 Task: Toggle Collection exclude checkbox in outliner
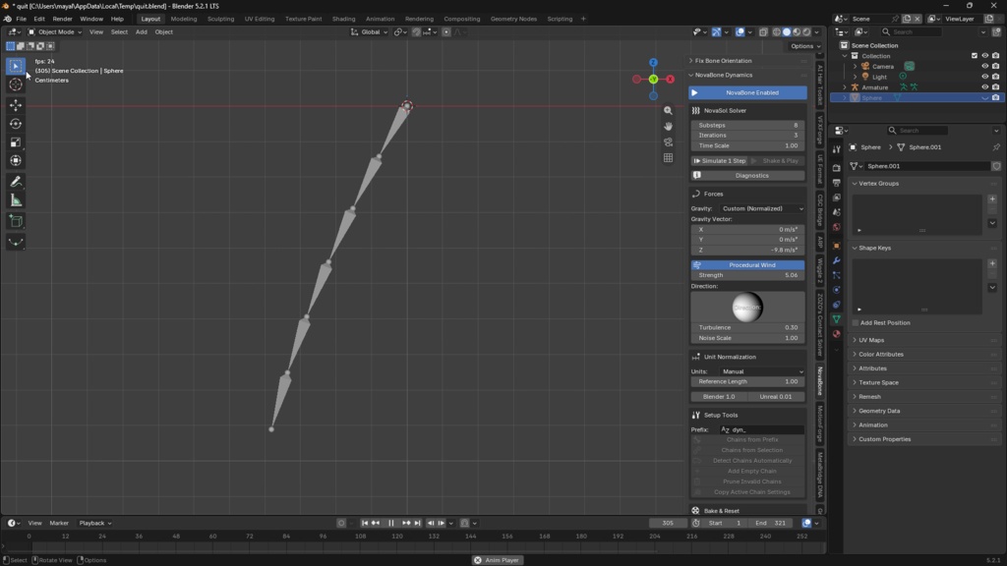coord(975,56)
